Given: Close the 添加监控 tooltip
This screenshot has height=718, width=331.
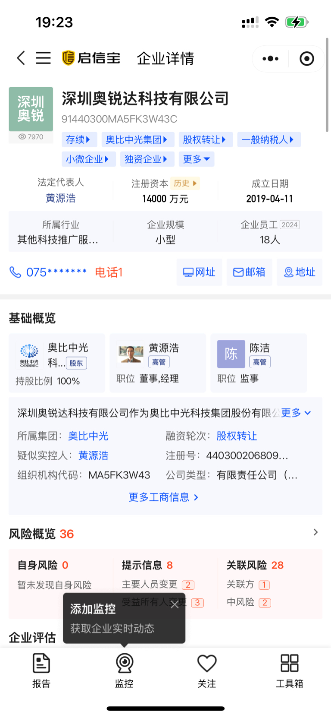Looking at the screenshot, I should 175,604.
